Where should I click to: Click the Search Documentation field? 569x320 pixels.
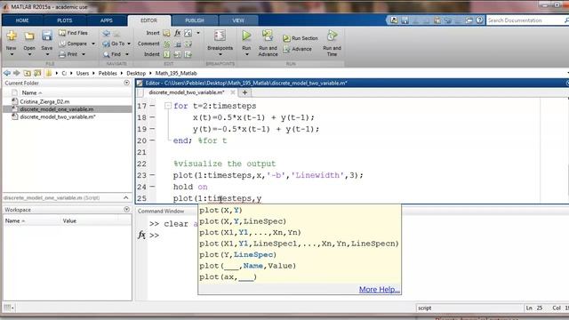[525, 20]
